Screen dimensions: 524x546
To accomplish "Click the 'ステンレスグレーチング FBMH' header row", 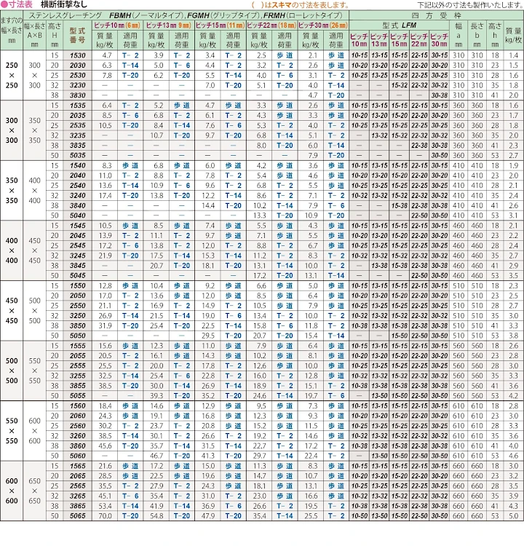I will click(x=186, y=16).
